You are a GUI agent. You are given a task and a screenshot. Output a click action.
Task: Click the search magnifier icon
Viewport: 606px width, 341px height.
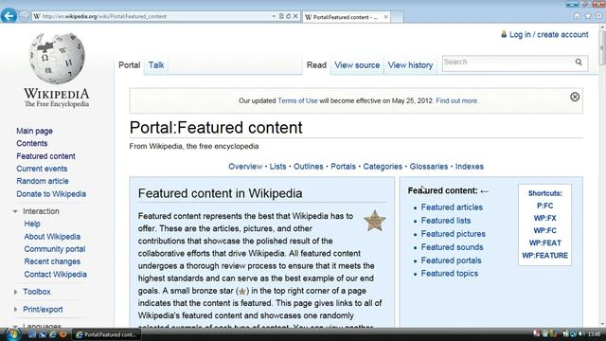coord(579,62)
